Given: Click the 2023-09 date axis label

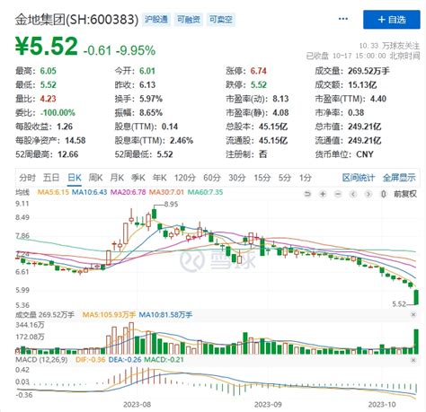Looking at the screenshot, I should point(268,405).
